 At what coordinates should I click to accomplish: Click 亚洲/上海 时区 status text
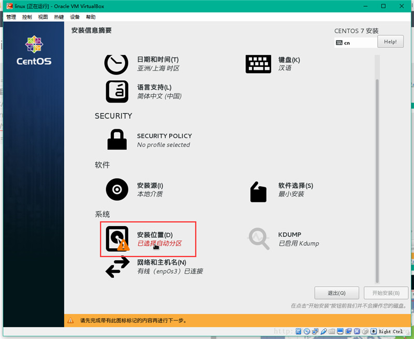coord(158,68)
